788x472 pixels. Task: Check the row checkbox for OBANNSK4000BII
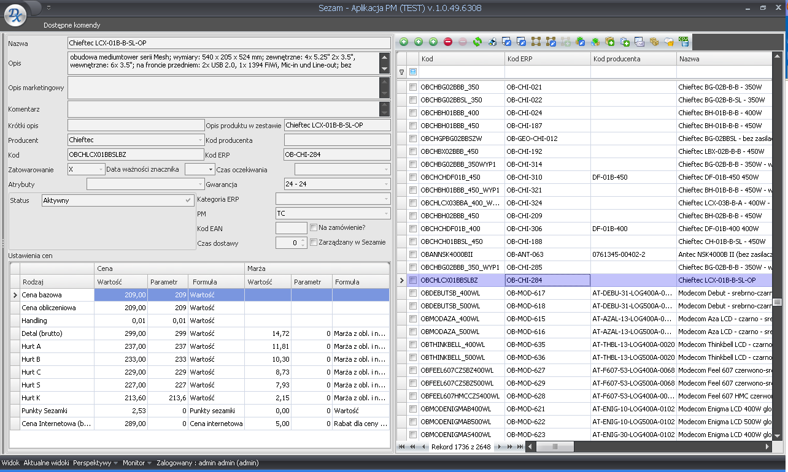coord(413,254)
